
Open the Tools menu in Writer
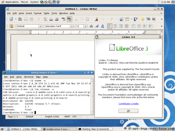54,13
